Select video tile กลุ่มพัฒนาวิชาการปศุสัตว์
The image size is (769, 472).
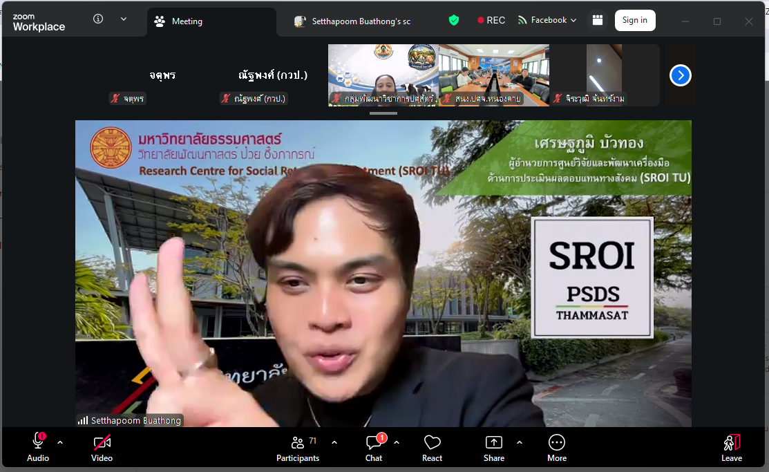pos(383,75)
